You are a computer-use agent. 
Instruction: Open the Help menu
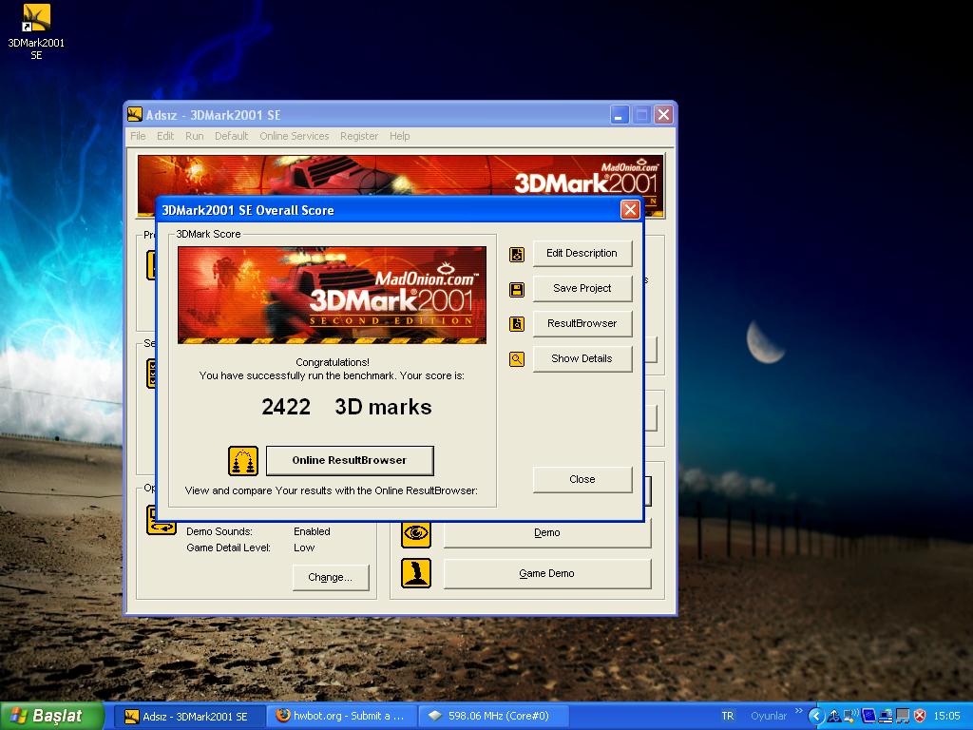[x=400, y=136]
